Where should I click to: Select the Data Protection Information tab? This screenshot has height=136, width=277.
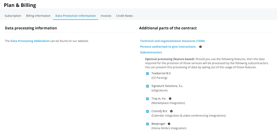click(76, 16)
